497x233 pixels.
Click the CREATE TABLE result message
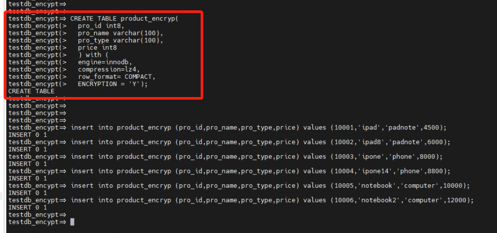click(x=31, y=91)
